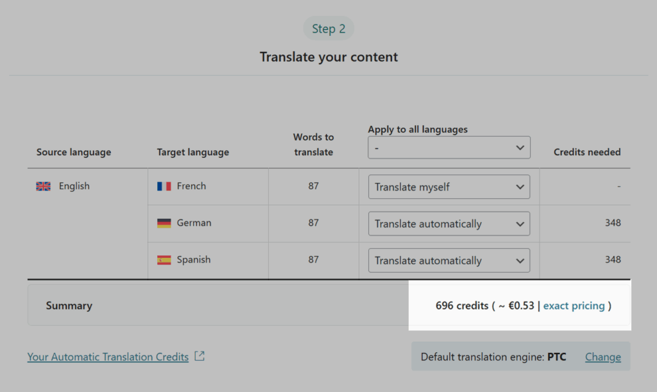The image size is (657, 392).
Task: Click the Step 2 badge
Action: point(328,28)
